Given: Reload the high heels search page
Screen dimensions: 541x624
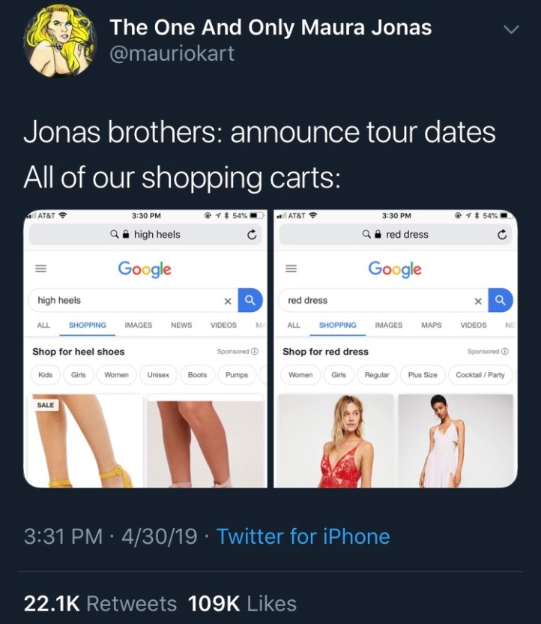Looking at the screenshot, I should [x=253, y=235].
